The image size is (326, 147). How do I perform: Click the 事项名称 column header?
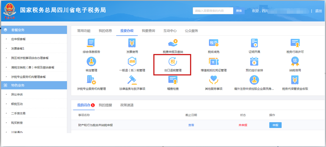84,115
